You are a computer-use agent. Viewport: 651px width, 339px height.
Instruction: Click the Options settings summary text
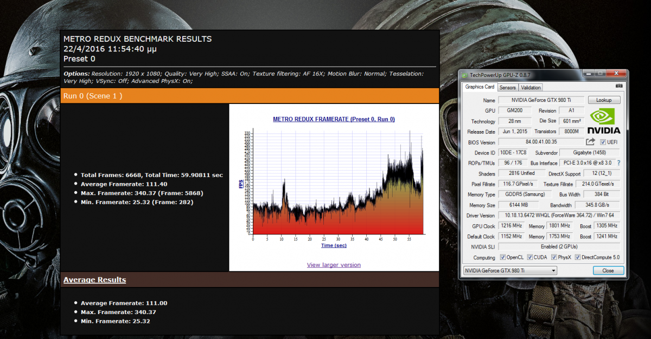click(244, 77)
